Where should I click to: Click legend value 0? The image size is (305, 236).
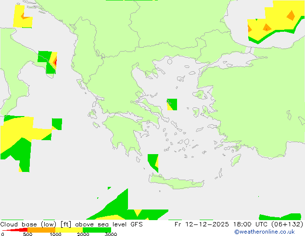pyautogui.click(x=2, y=234)
